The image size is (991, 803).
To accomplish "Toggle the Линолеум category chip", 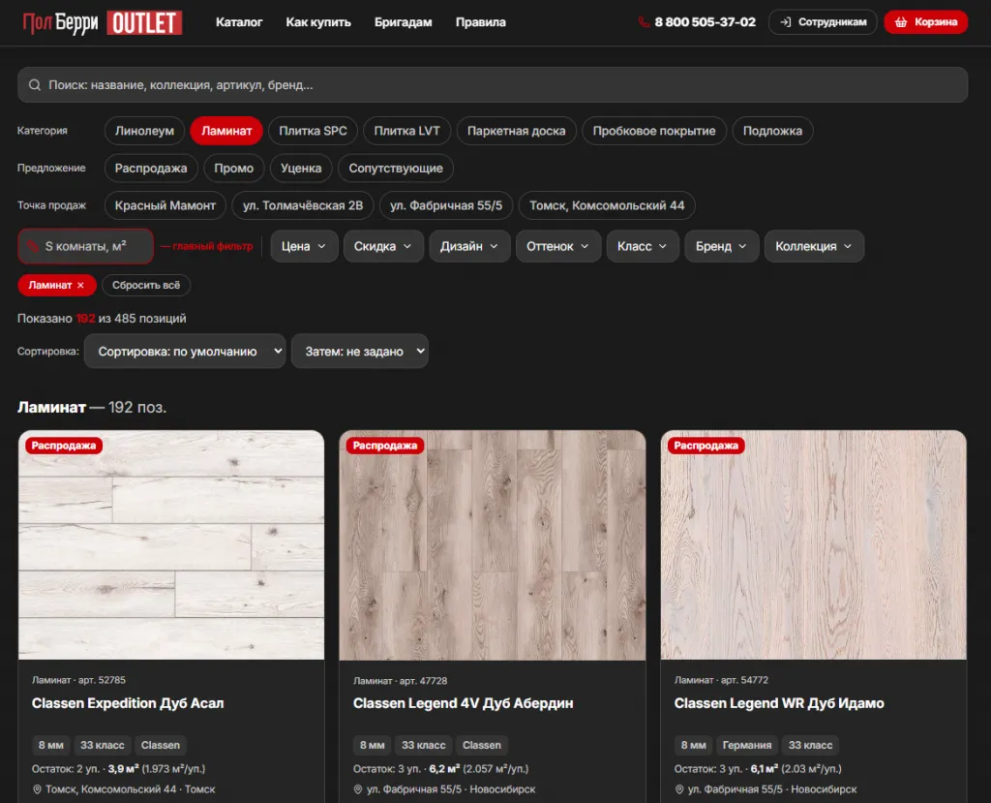I will pos(144,131).
